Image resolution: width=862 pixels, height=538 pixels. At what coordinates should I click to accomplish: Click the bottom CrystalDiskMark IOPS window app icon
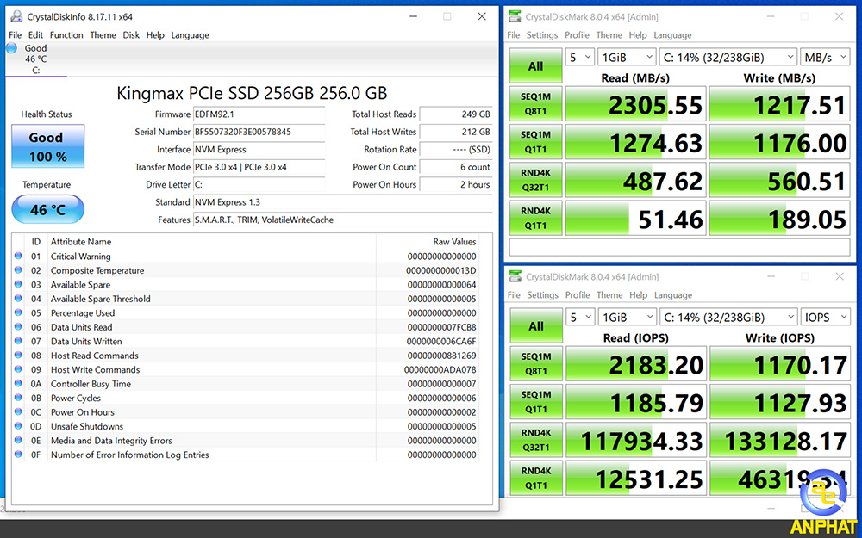[515, 276]
